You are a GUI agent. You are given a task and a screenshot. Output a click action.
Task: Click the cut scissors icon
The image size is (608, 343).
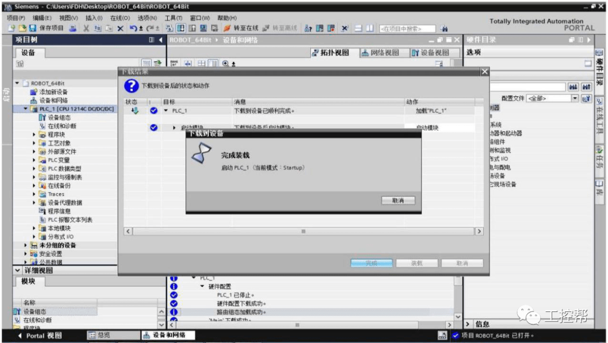pyautogui.click(x=86, y=28)
